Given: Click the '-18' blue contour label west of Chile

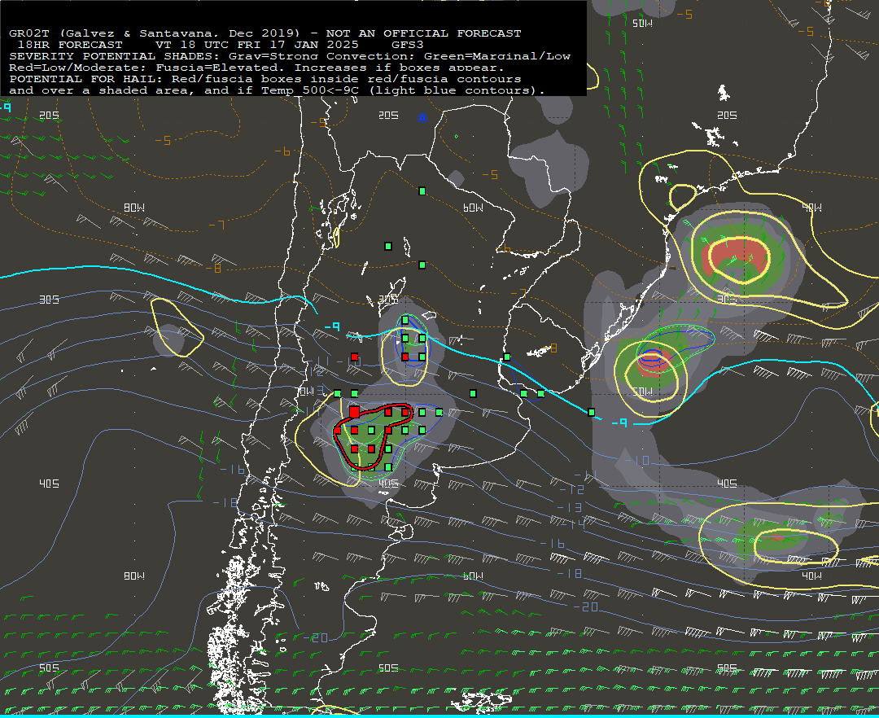Looking at the screenshot, I should coord(225,503).
